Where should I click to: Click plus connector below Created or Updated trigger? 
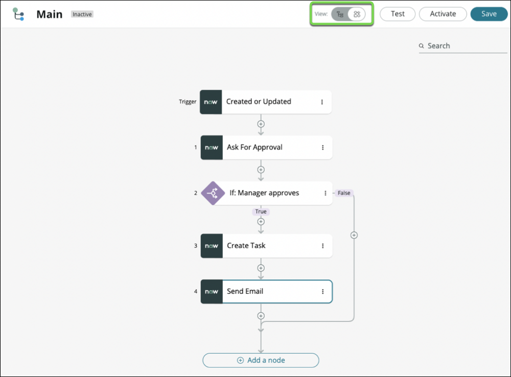pyautogui.click(x=261, y=124)
